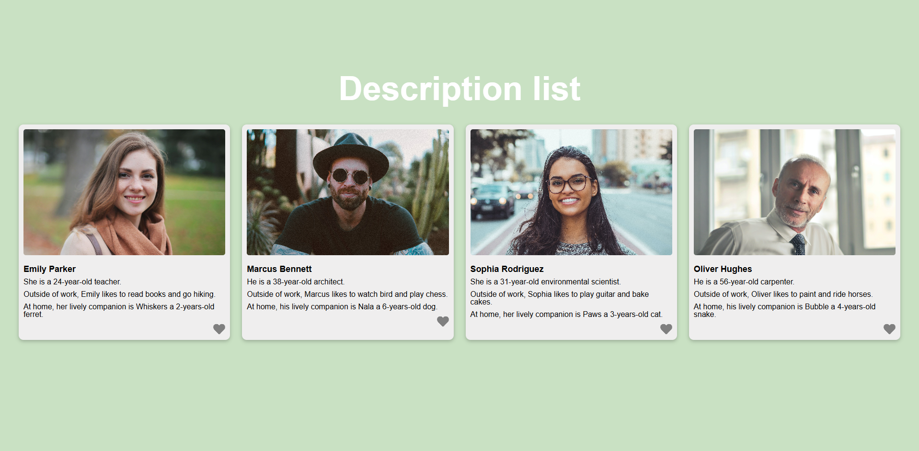View Oliver Hughes's profile photo

pos(794,192)
